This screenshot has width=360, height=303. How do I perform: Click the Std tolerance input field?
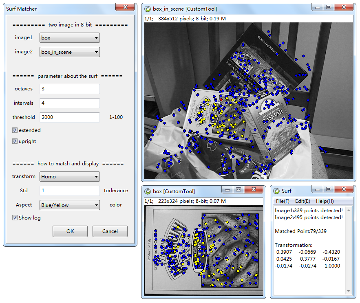[70, 191]
